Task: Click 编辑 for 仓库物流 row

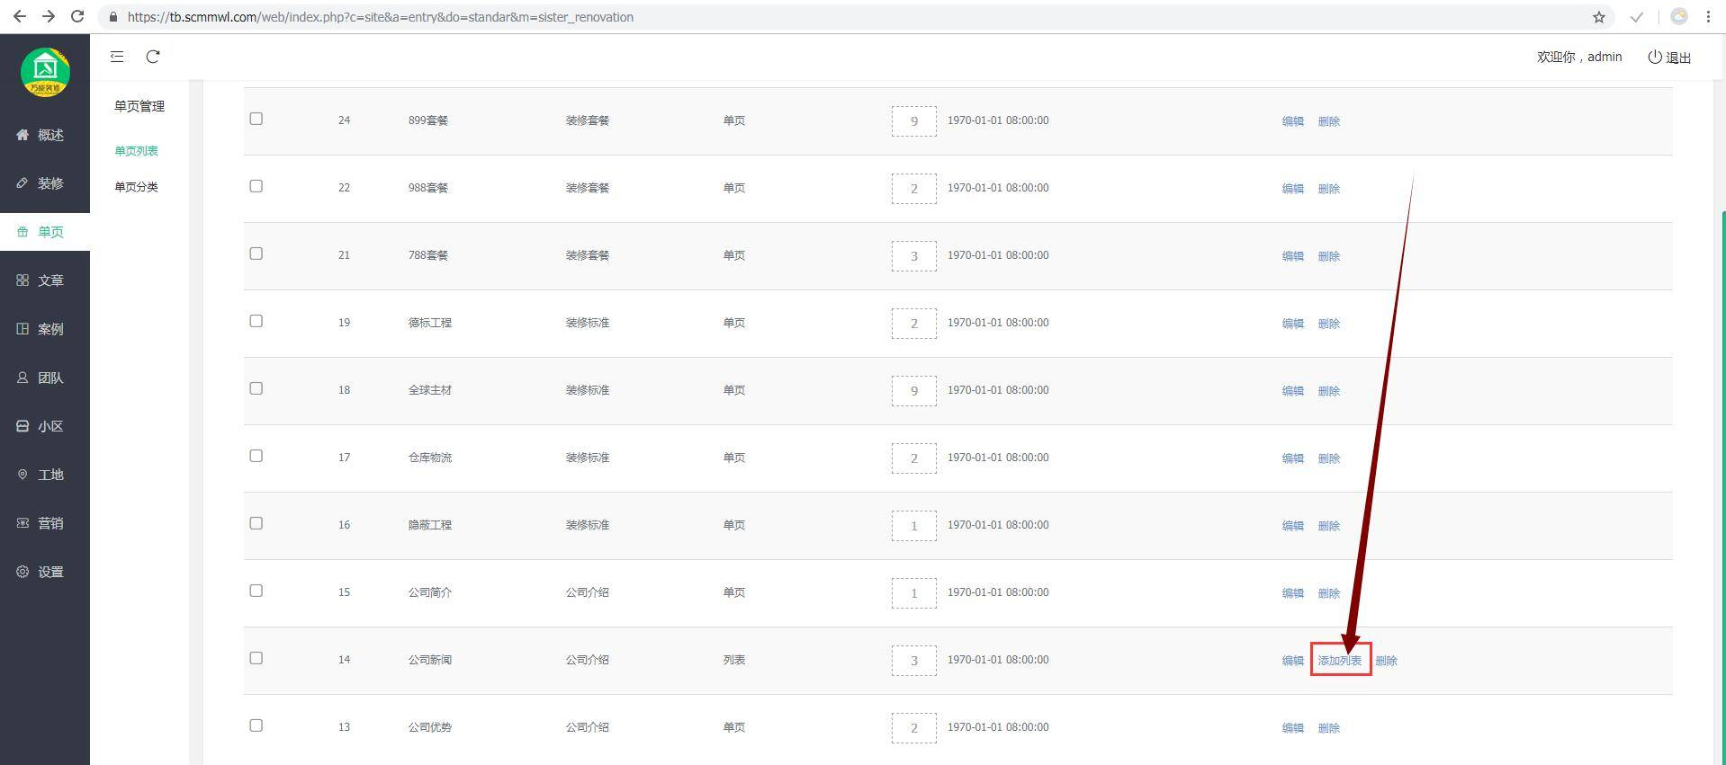Action: pyautogui.click(x=1293, y=458)
